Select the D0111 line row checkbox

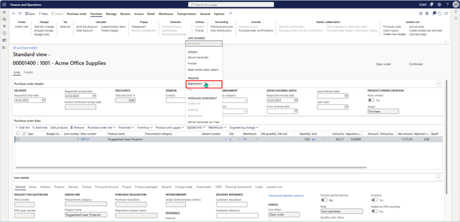tap(18, 139)
